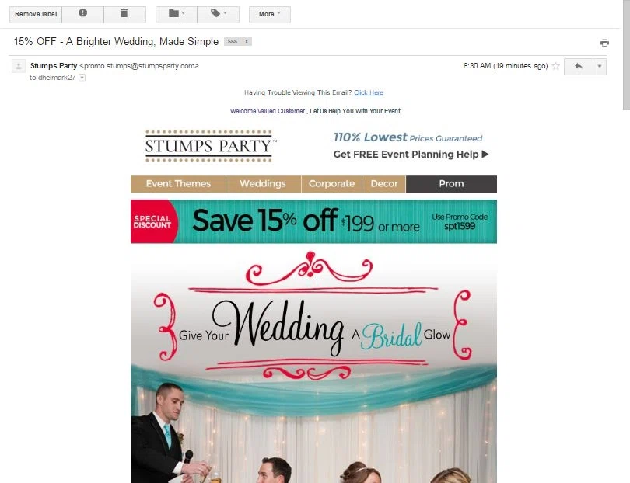
Task: Delete email with trash icon
Action: 124,14
